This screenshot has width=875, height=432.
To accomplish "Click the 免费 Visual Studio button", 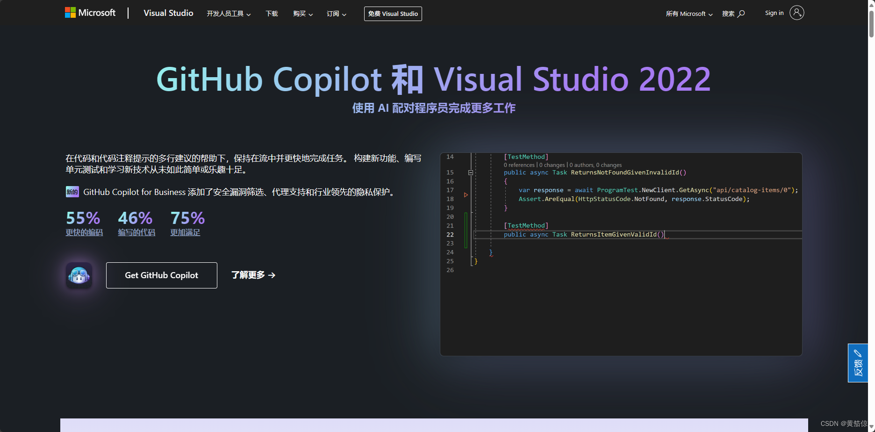I will tap(393, 14).
